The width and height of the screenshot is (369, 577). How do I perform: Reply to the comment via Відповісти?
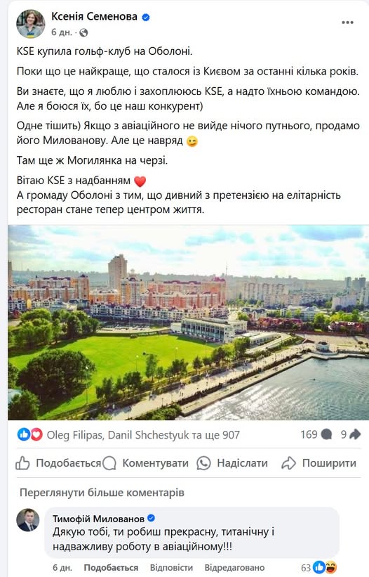pyautogui.click(x=171, y=567)
